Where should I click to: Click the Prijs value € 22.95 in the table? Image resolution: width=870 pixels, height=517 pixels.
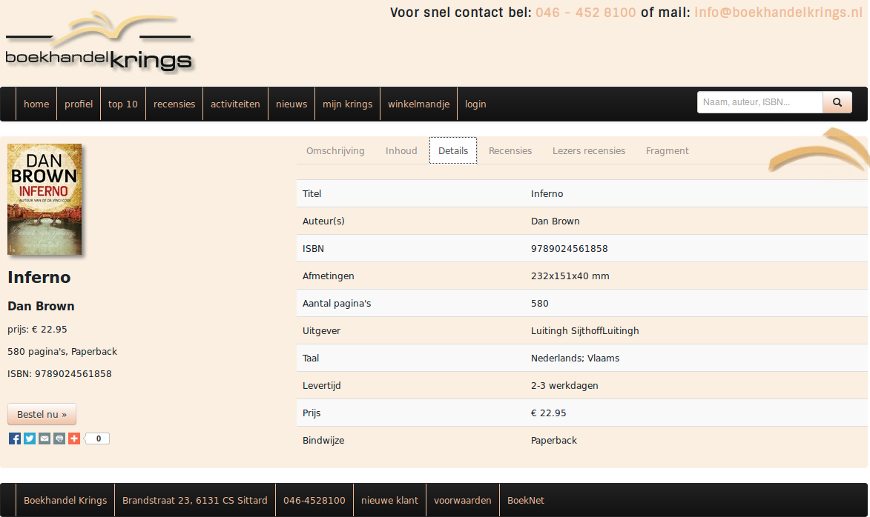[548, 413]
